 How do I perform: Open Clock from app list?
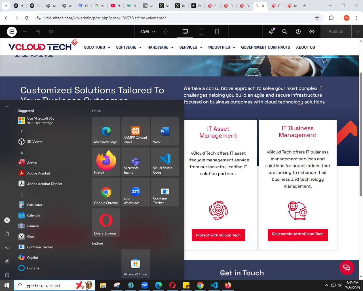tap(51, 236)
